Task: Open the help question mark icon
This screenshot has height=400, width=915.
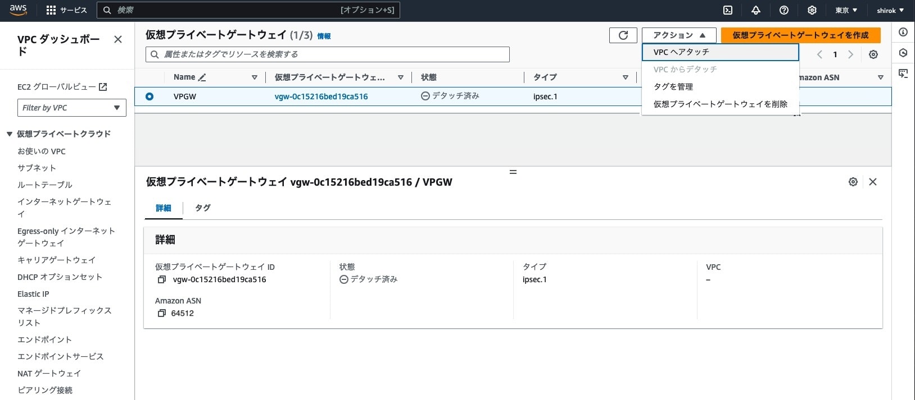Action: [784, 10]
